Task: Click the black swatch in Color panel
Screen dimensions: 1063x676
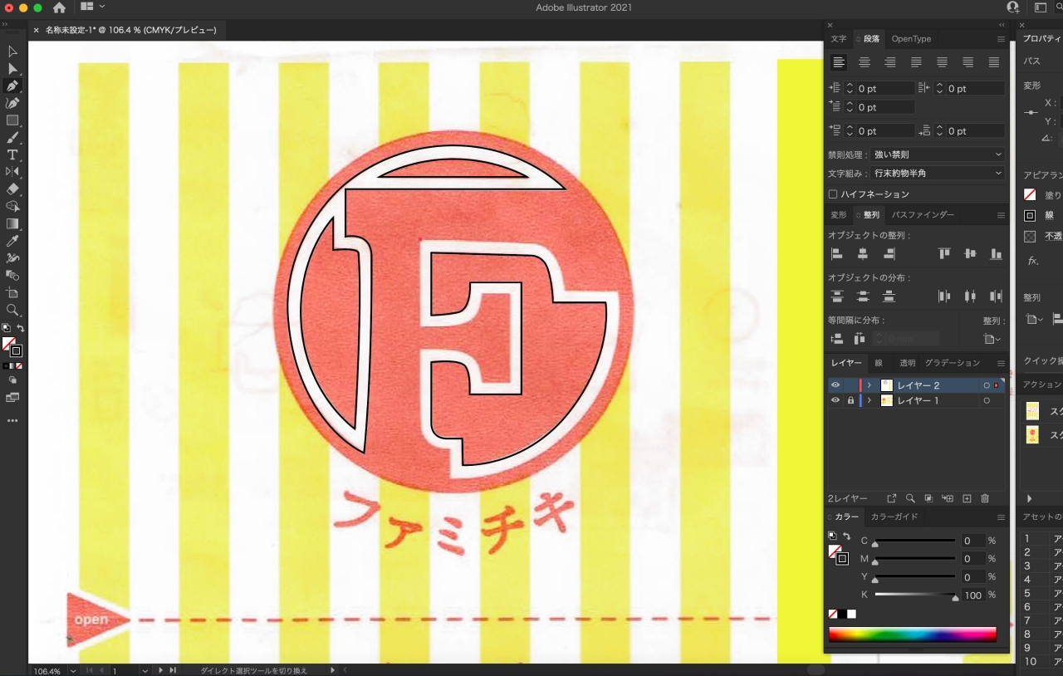Action: point(842,615)
